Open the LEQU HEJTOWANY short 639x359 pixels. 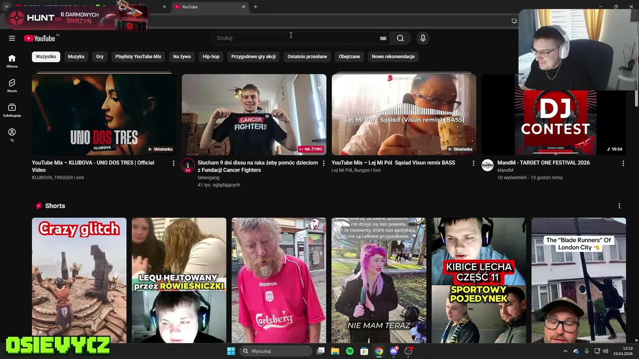click(179, 280)
